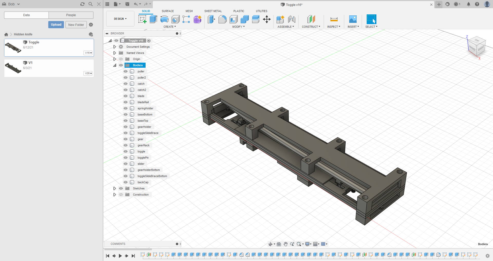This screenshot has height=261, width=493.
Task: Click the Upload button
Action: coord(56,25)
